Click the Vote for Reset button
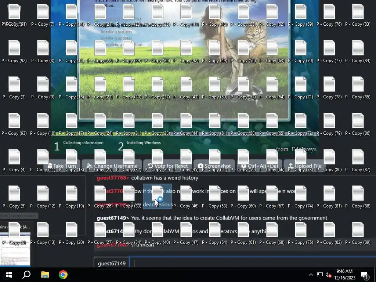376x282 pixels. (167, 166)
